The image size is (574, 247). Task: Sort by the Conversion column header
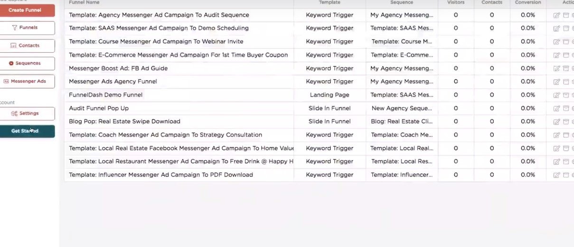(x=528, y=2)
